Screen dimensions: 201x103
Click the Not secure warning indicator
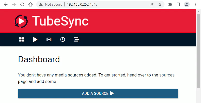(51, 4)
